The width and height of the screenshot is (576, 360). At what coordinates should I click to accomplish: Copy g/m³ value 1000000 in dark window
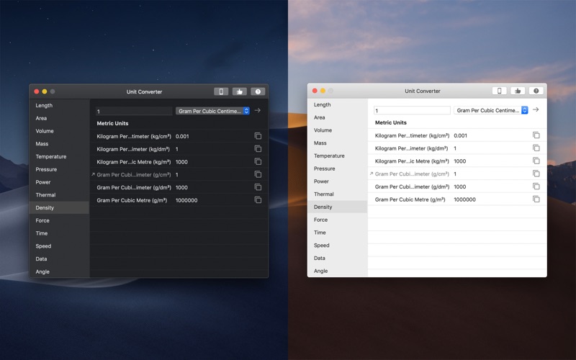[258, 200]
